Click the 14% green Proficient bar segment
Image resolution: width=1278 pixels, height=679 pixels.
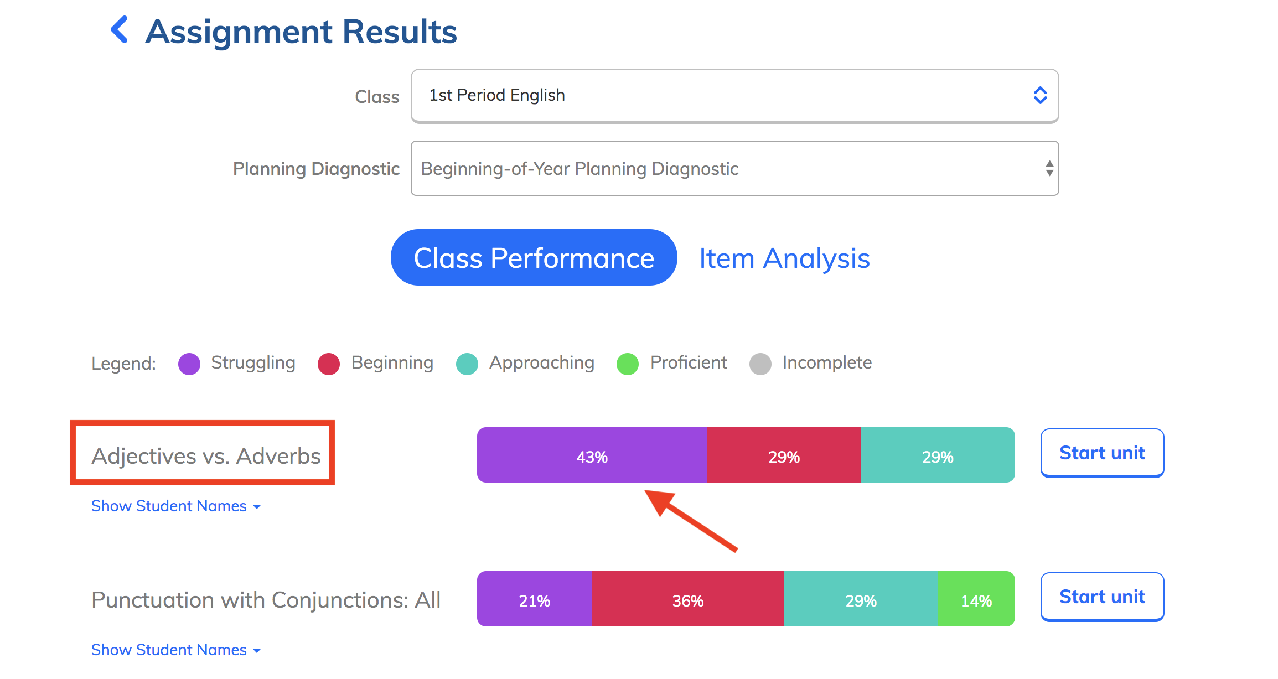(x=976, y=599)
